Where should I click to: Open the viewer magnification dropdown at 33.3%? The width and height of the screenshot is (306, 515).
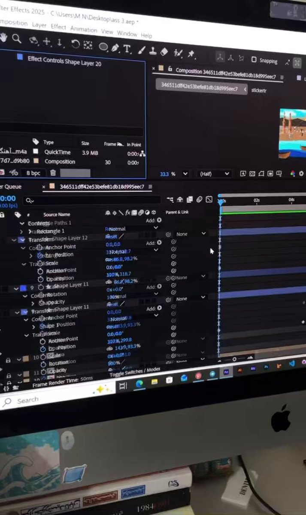click(185, 174)
